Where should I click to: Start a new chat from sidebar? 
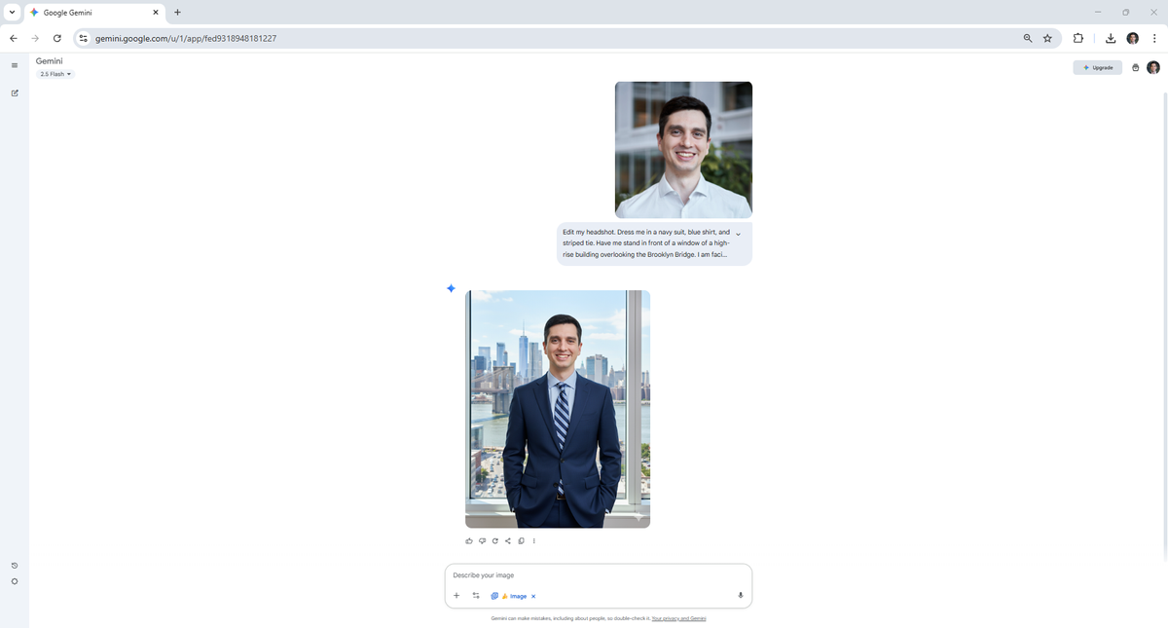point(15,93)
